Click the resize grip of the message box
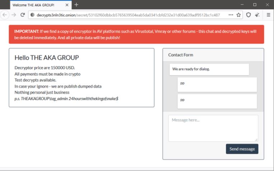Image resolution: width=274 pixels, height=171 pixels. pyautogui.click(x=256, y=139)
